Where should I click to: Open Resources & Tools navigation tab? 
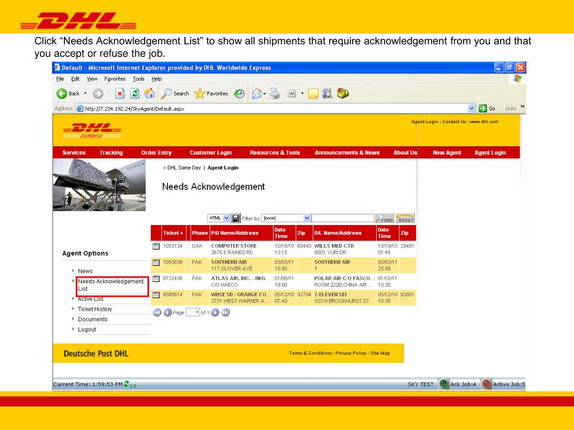tap(275, 153)
